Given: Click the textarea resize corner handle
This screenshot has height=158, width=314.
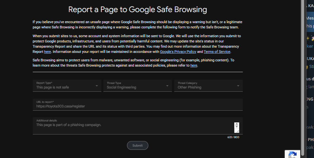Looking at the screenshot, I should (238, 131).
